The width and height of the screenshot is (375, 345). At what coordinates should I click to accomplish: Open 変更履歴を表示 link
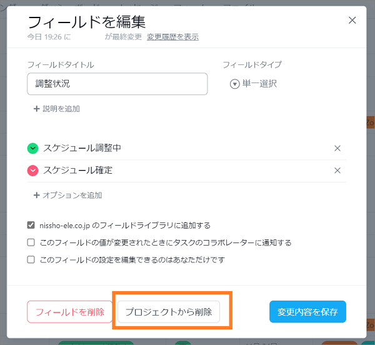tap(172, 37)
